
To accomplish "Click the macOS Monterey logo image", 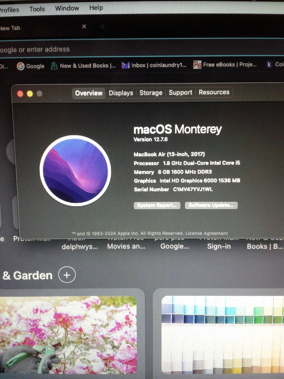I will click(75, 171).
